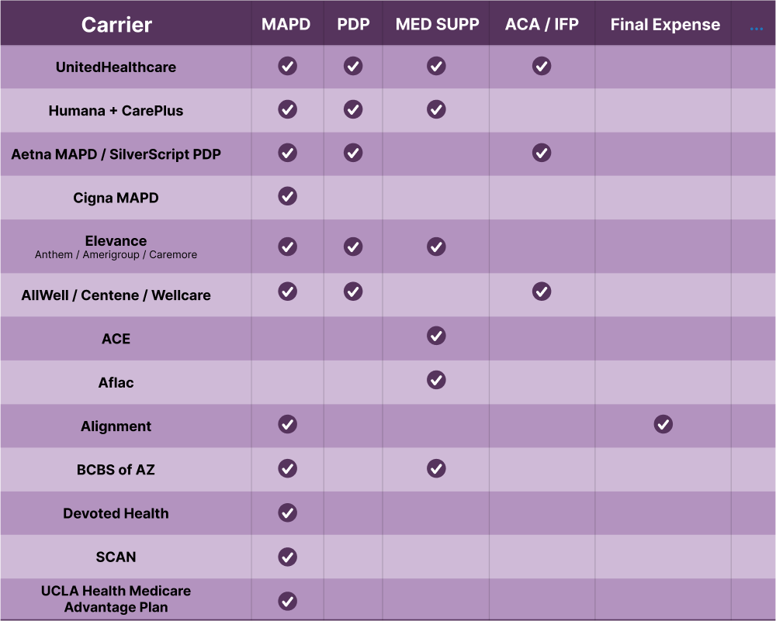
Task: Click Devoted Health's MAPD check mark
Action: click(x=288, y=512)
